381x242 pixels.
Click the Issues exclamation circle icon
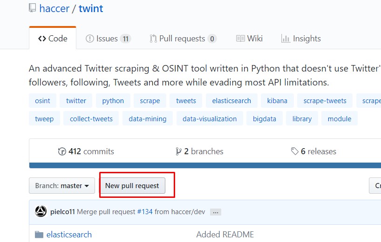[x=90, y=39]
